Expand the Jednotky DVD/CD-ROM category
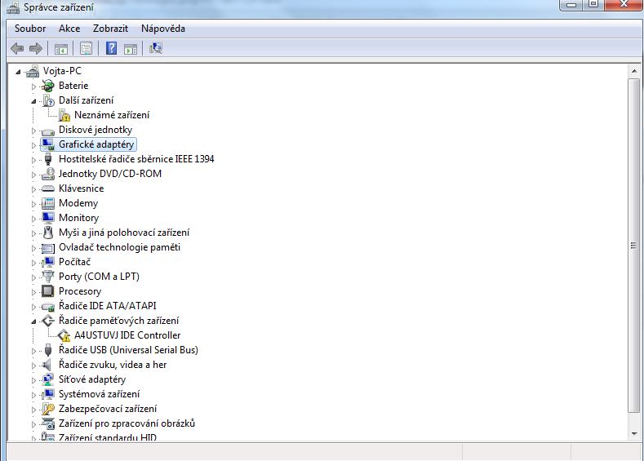The image size is (644, 461). pyautogui.click(x=33, y=175)
